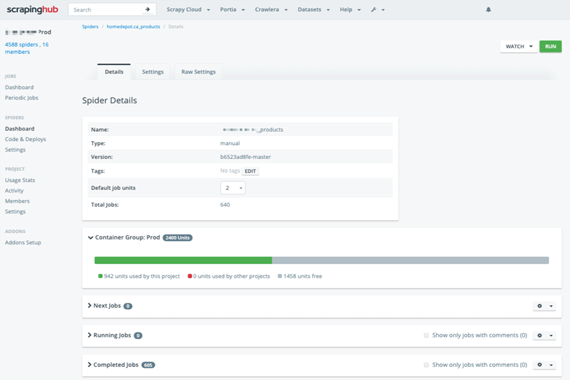Edit tags with the EDIT button
The height and width of the screenshot is (380, 570).
pos(250,171)
